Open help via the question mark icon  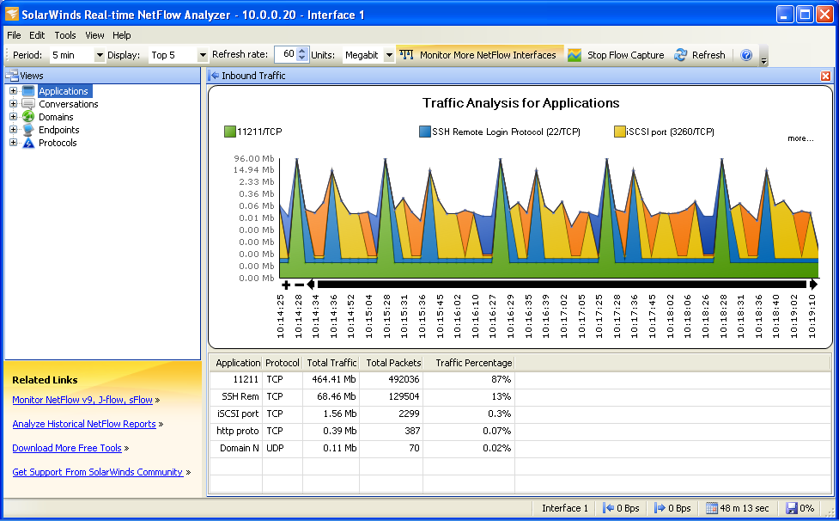[746, 54]
